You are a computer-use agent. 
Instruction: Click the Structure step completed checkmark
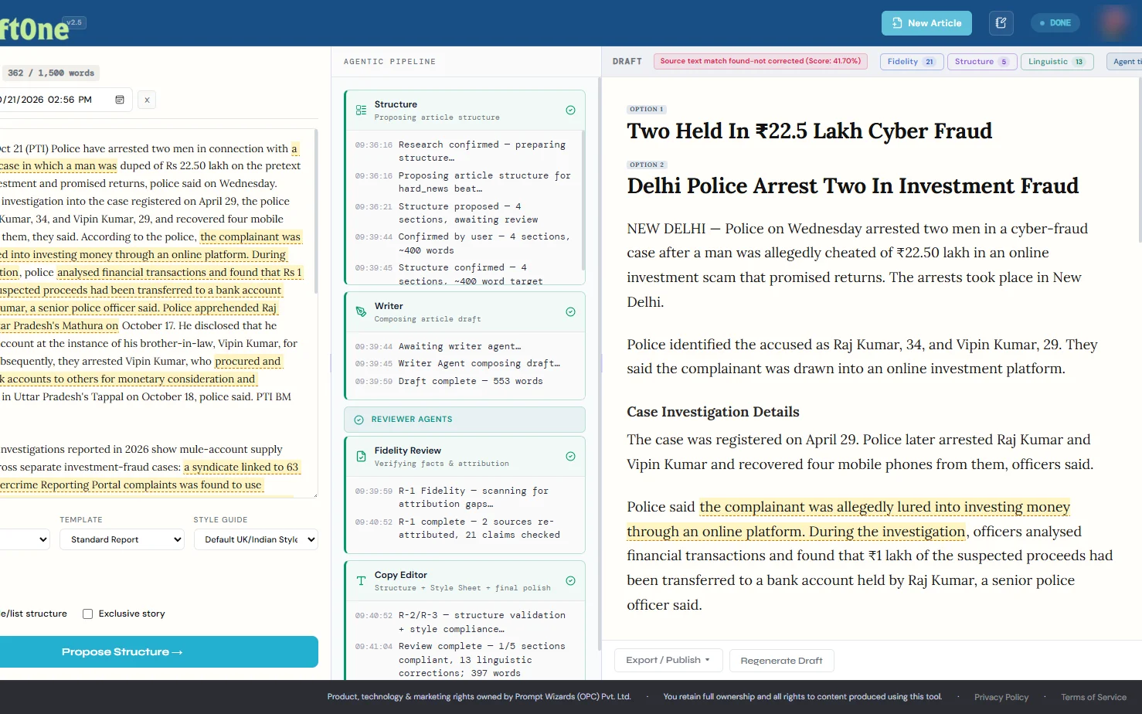click(x=570, y=110)
